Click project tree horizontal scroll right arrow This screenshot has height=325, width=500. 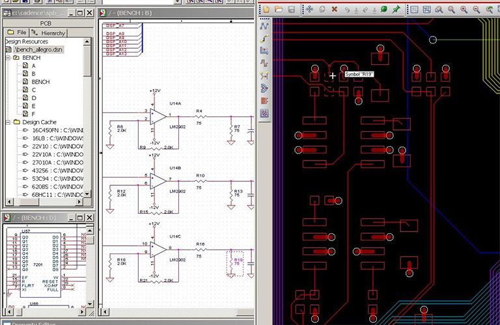(79, 201)
